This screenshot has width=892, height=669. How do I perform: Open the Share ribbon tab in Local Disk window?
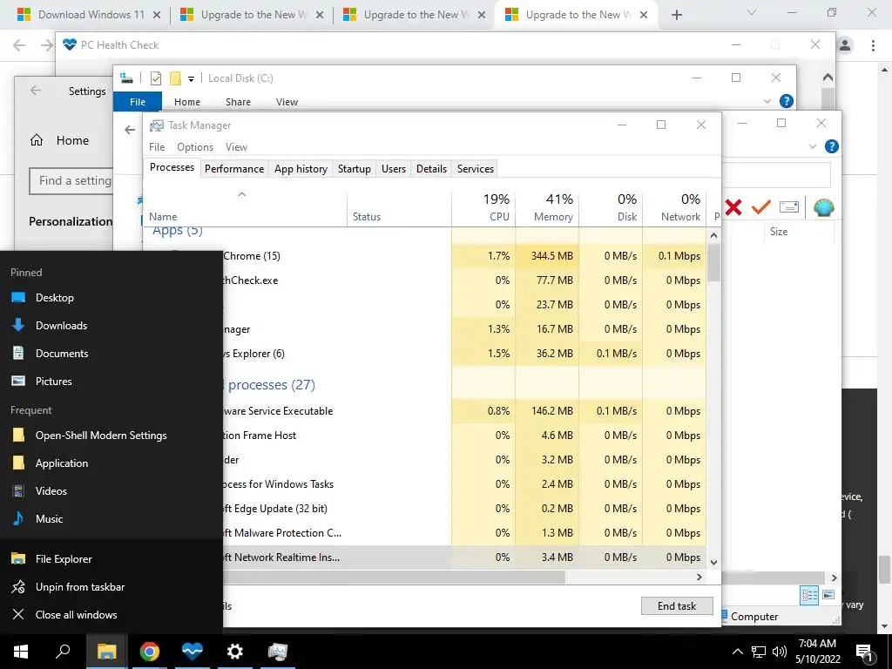[x=238, y=102]
